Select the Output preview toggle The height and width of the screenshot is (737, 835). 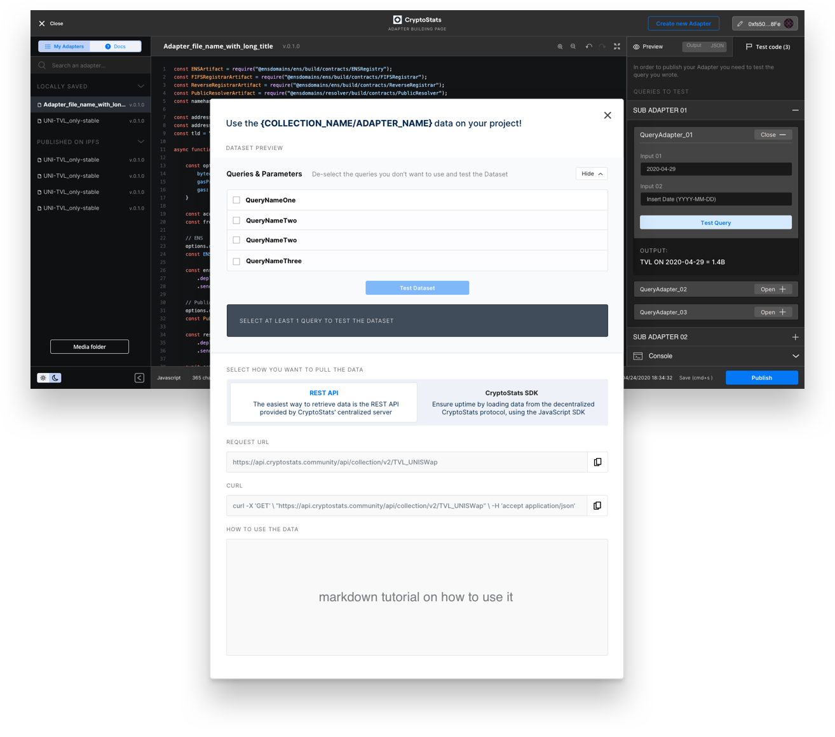(694, 46)
